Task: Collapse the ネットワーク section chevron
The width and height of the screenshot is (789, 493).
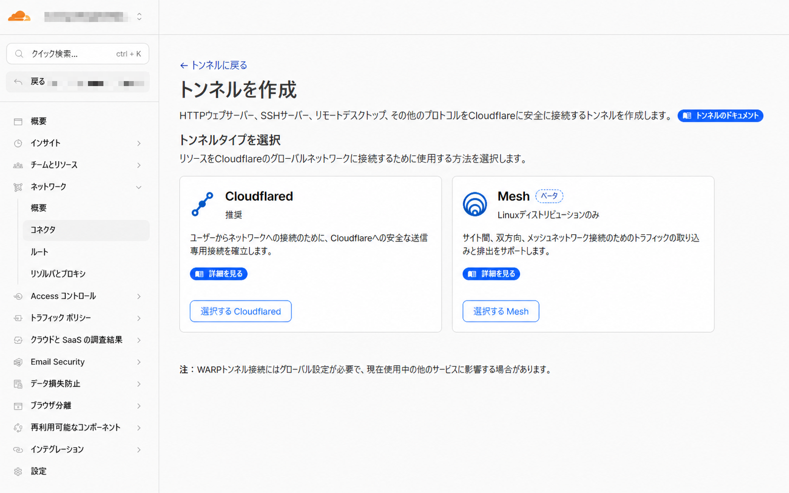Action: click(139, 187)
